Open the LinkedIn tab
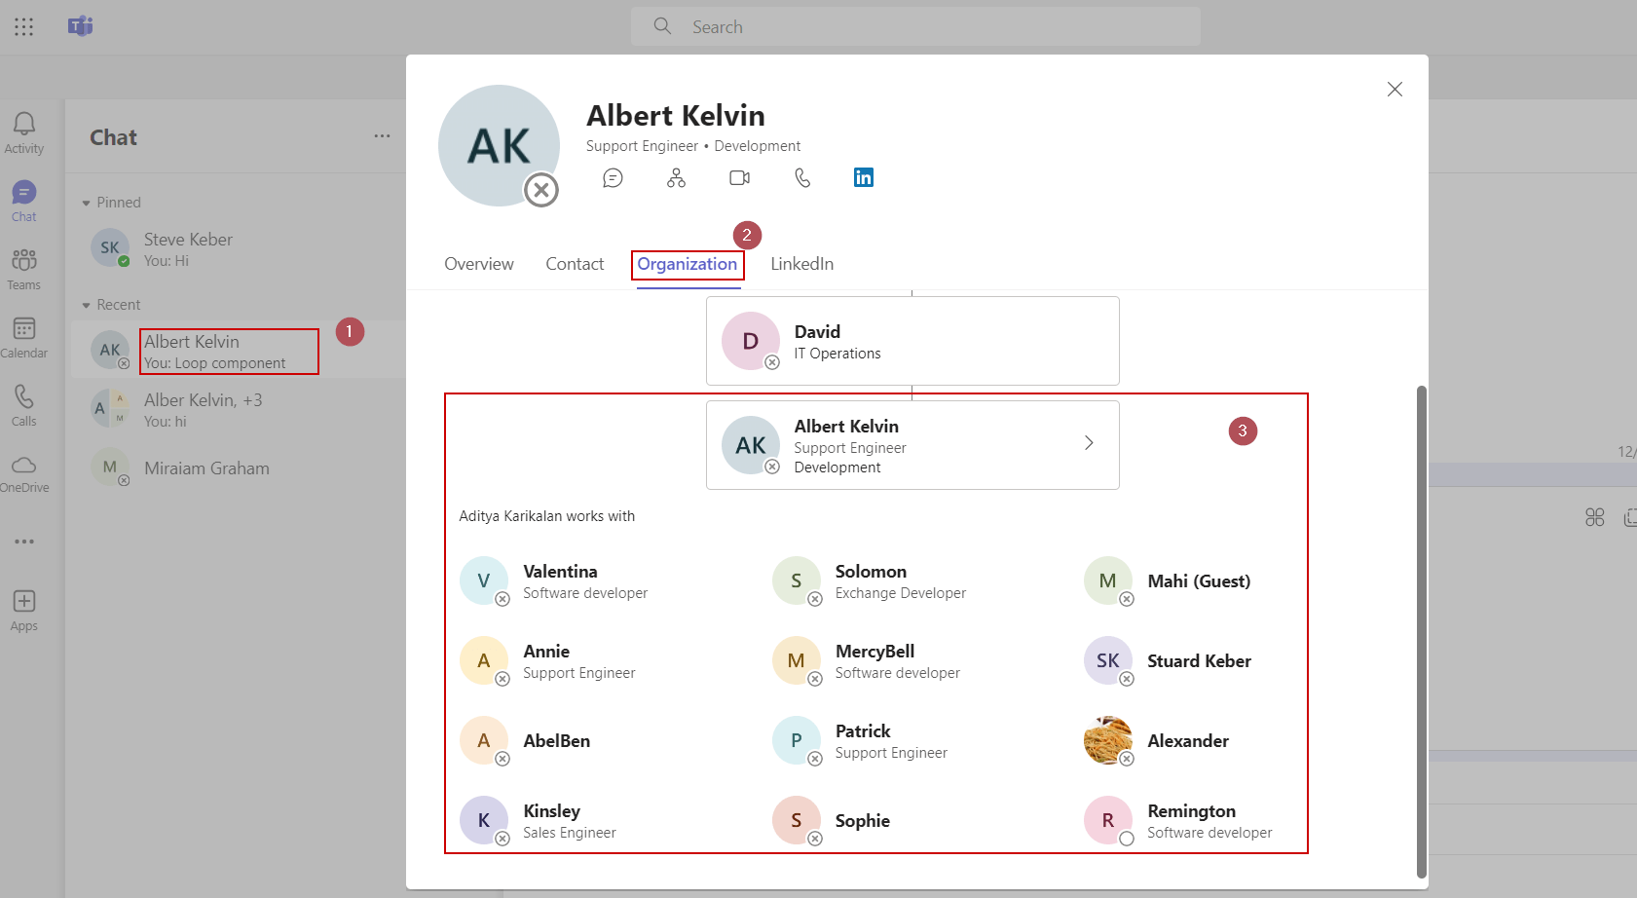The height and width of the screenshot is (898, 1637). coord(801,264)
